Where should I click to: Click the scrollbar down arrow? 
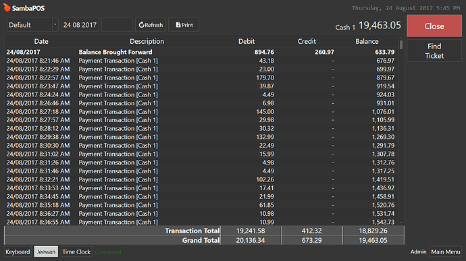click(x=401, y=223)
